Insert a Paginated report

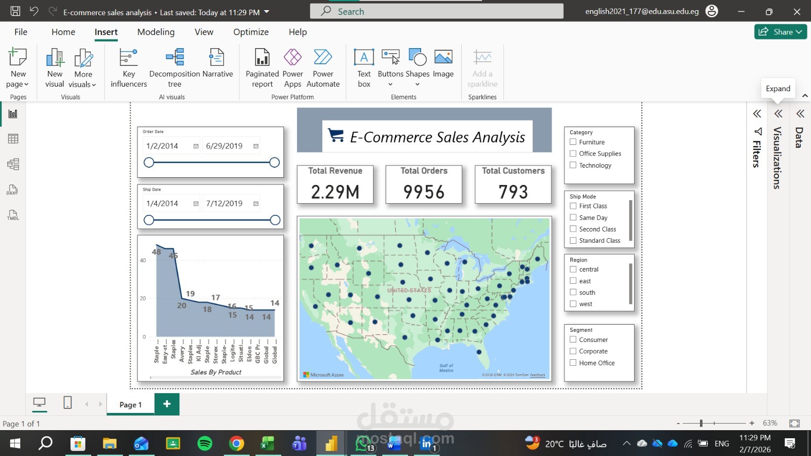click(x=262, y=68)
